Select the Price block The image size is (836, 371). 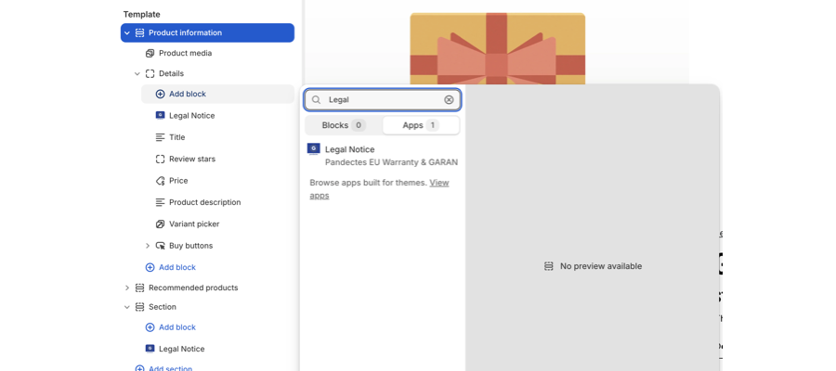(x=178, y=181)
